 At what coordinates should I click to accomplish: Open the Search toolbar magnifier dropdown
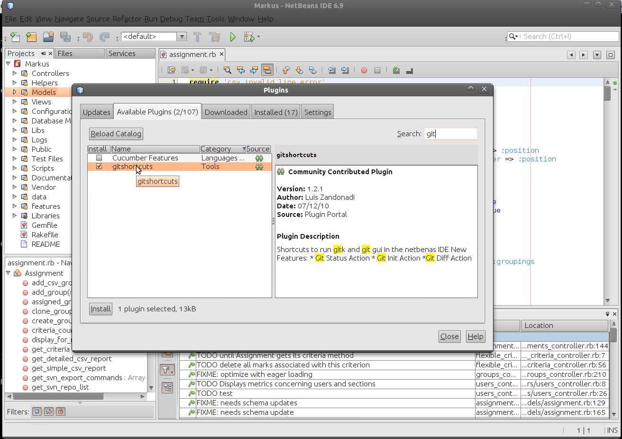click(514, 37)
